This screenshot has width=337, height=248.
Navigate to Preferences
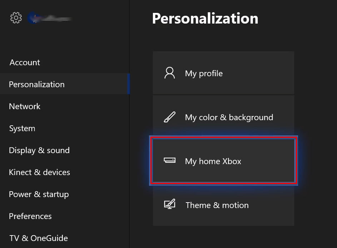(30, 216)
